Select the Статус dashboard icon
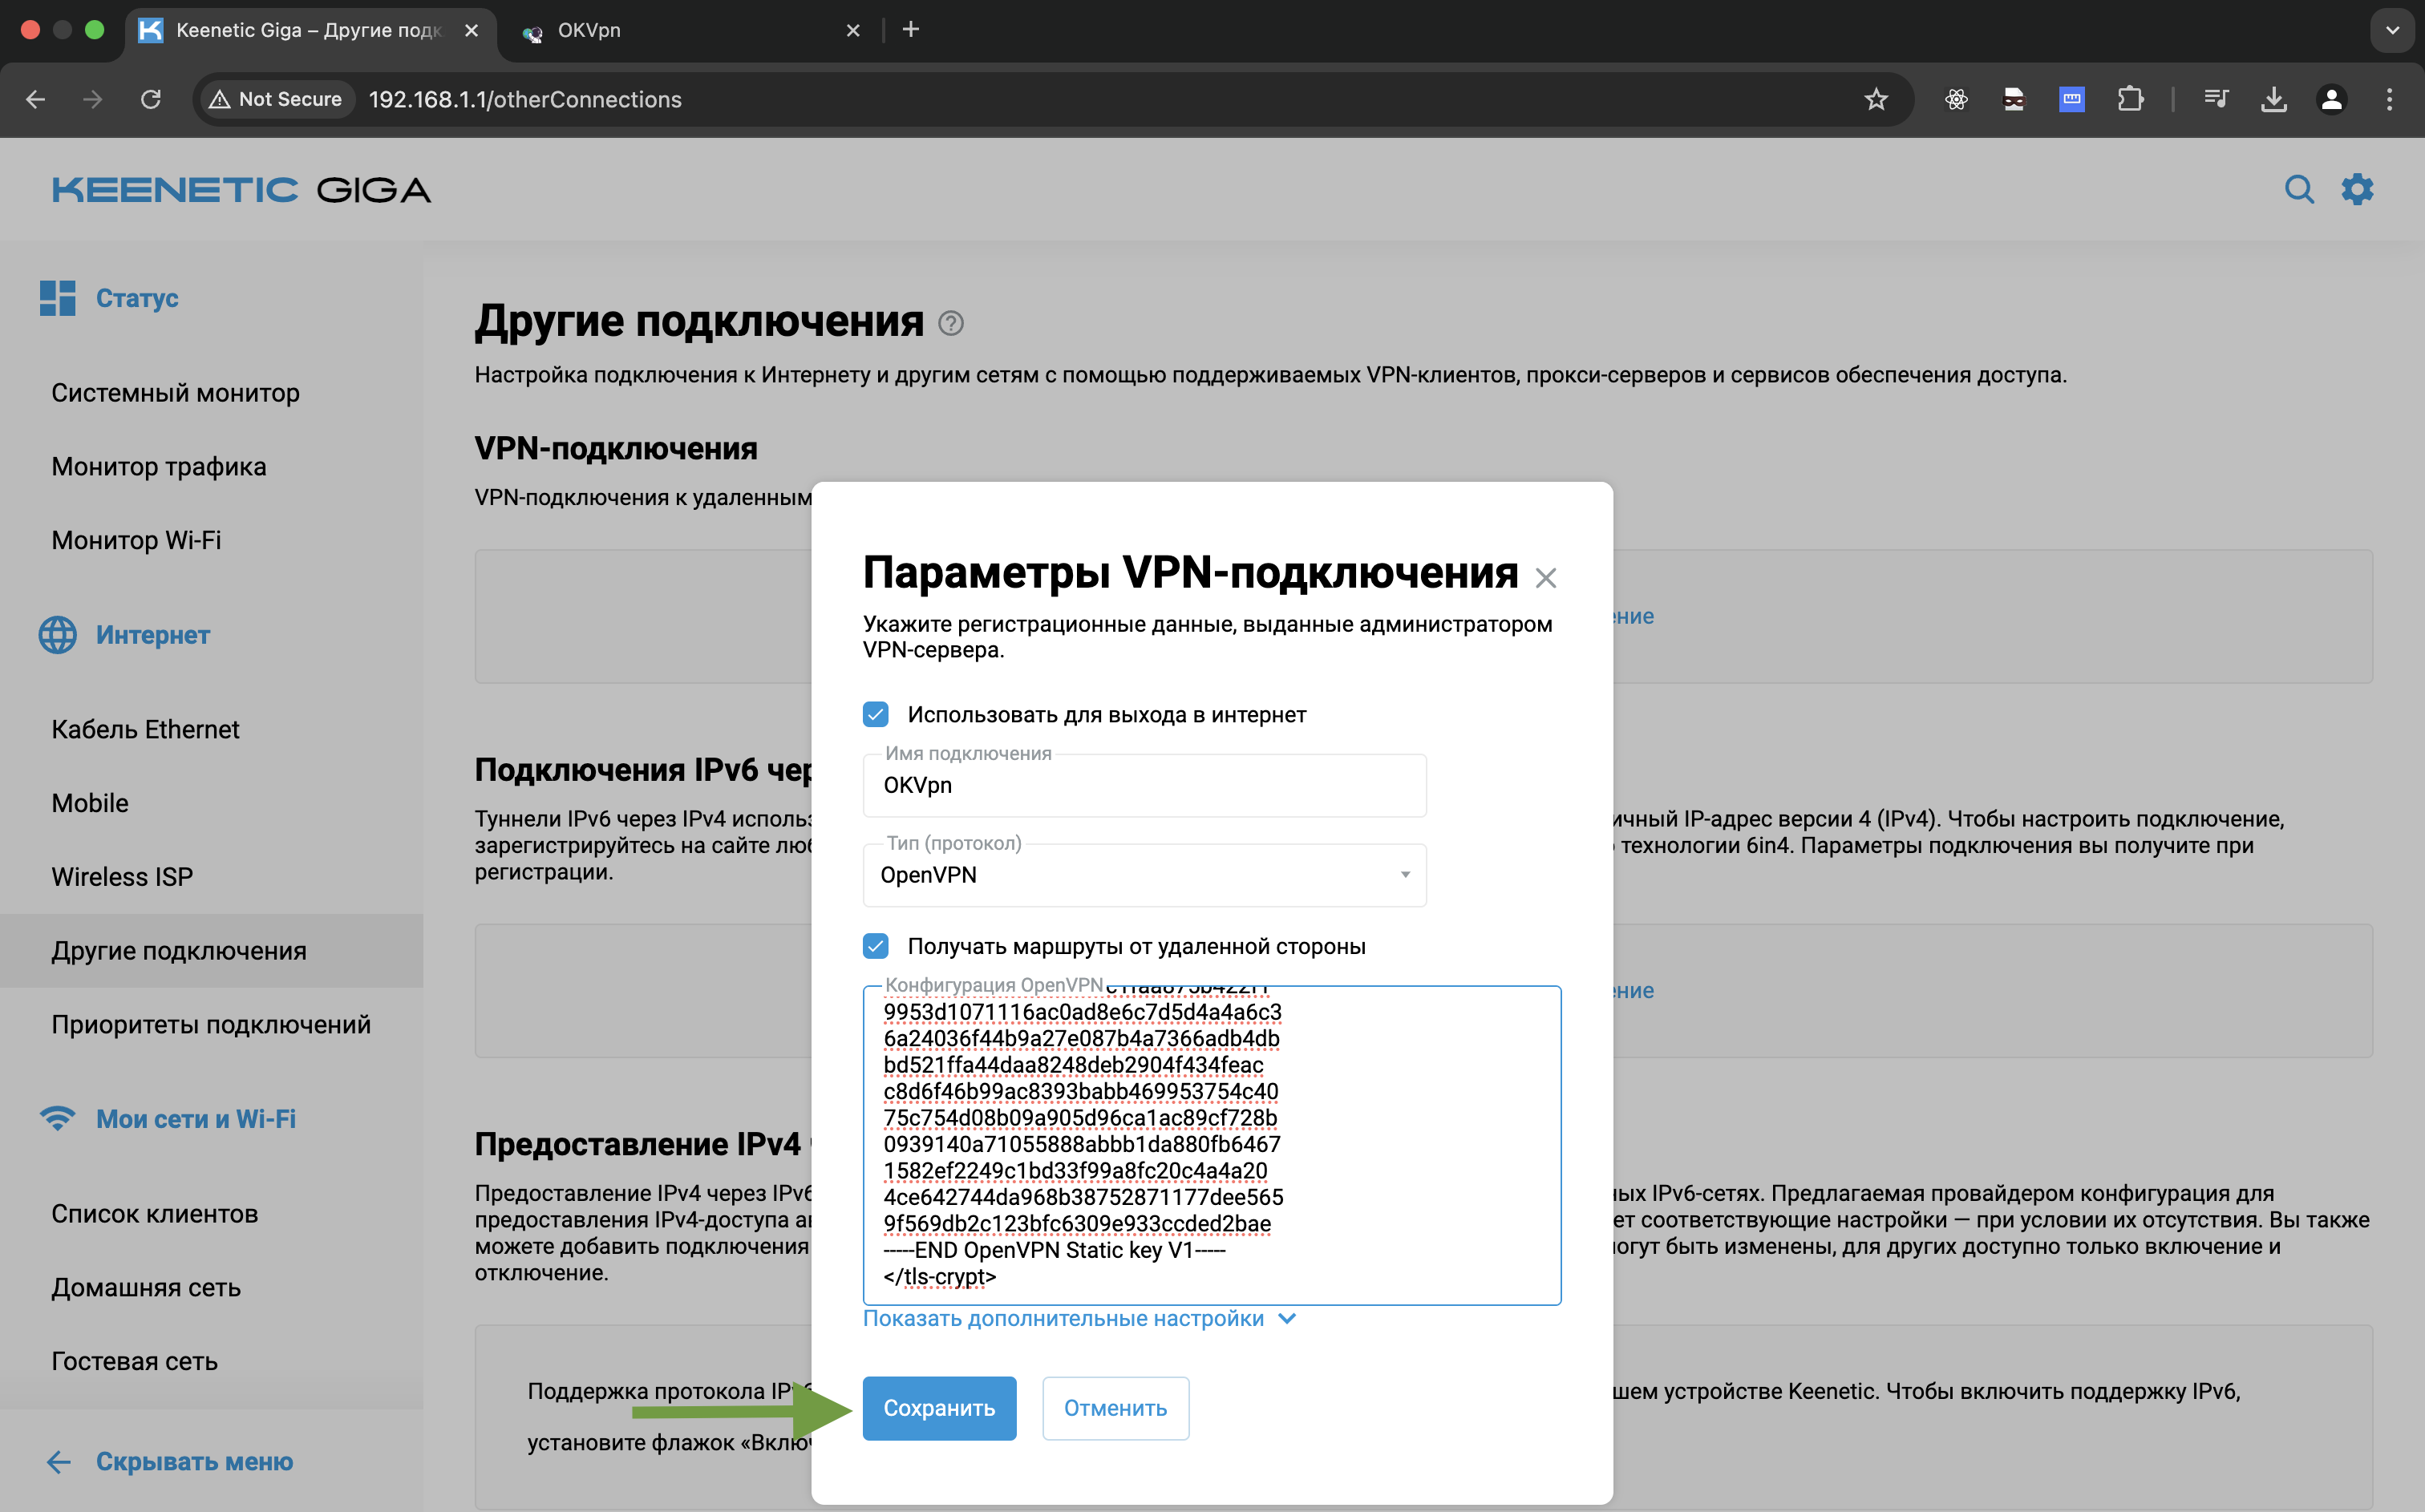Screen dimensions: 2425x1512 point(56,297)
